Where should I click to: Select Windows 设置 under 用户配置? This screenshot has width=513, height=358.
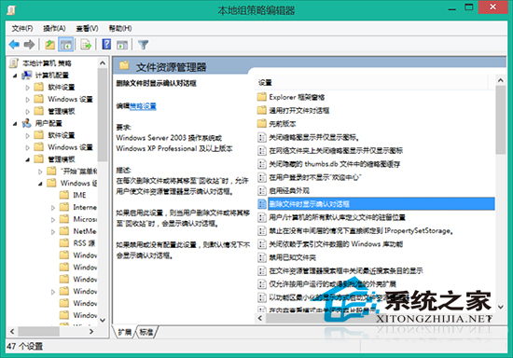coord(70,147)
